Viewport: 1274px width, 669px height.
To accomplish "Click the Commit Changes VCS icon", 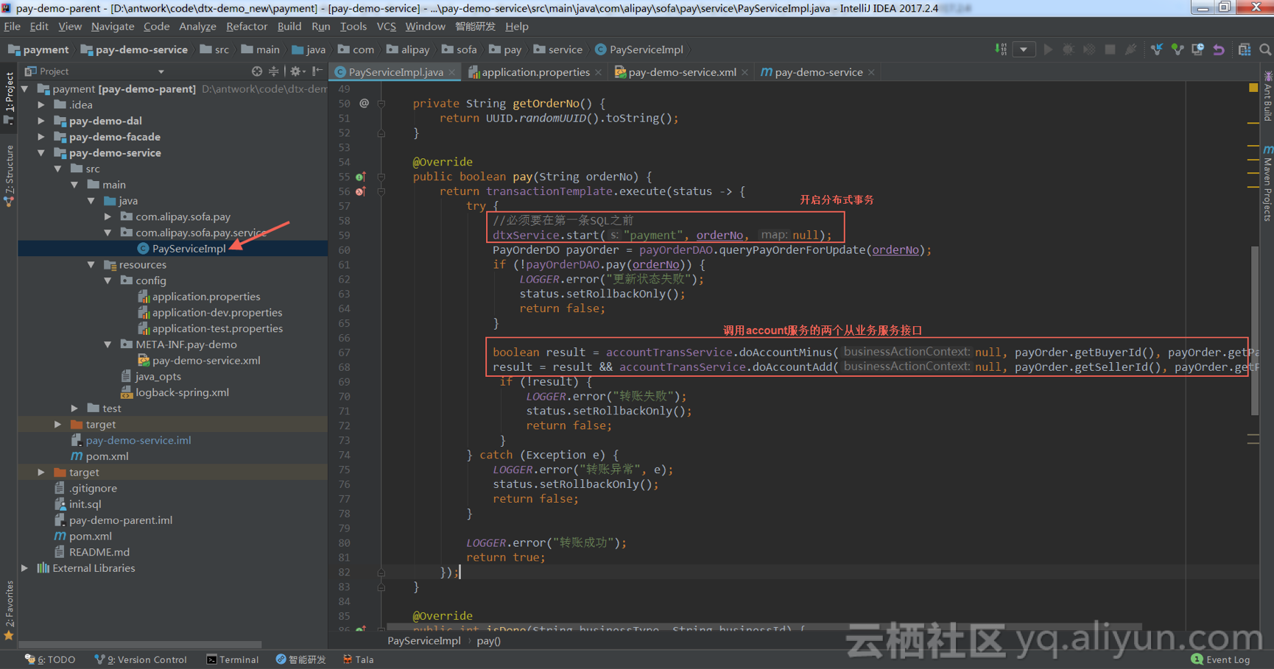I will pyautogui.click(x=1178, y=49).
